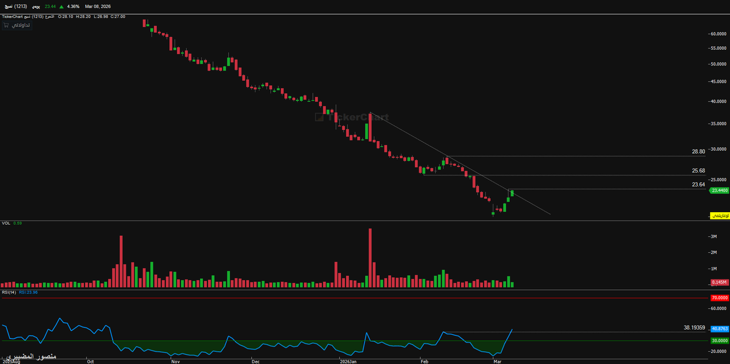Click the Oct time axis label
Viewport: 730px width, 364px height.
click(90, 361)
